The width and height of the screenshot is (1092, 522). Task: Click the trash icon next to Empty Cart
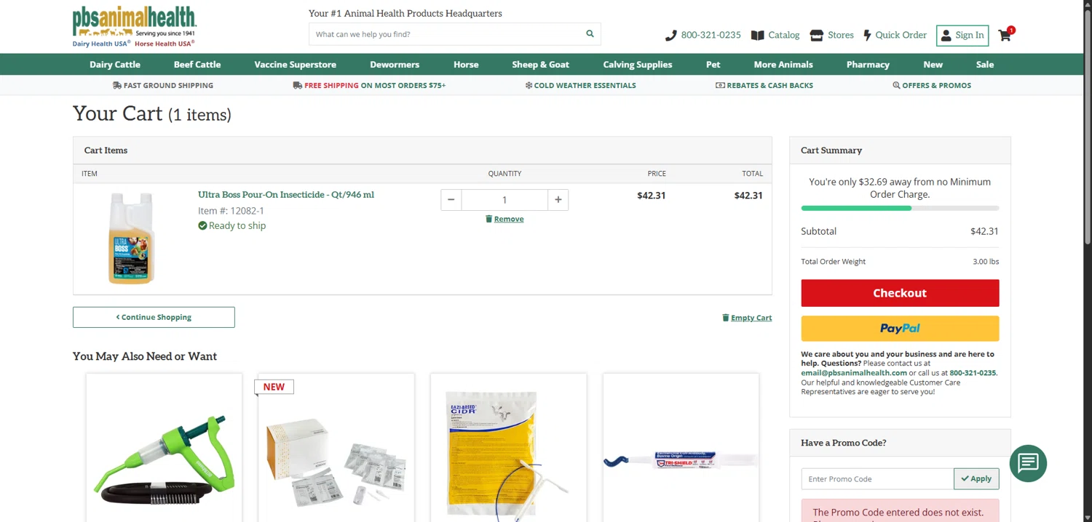[x=725, y=318]
